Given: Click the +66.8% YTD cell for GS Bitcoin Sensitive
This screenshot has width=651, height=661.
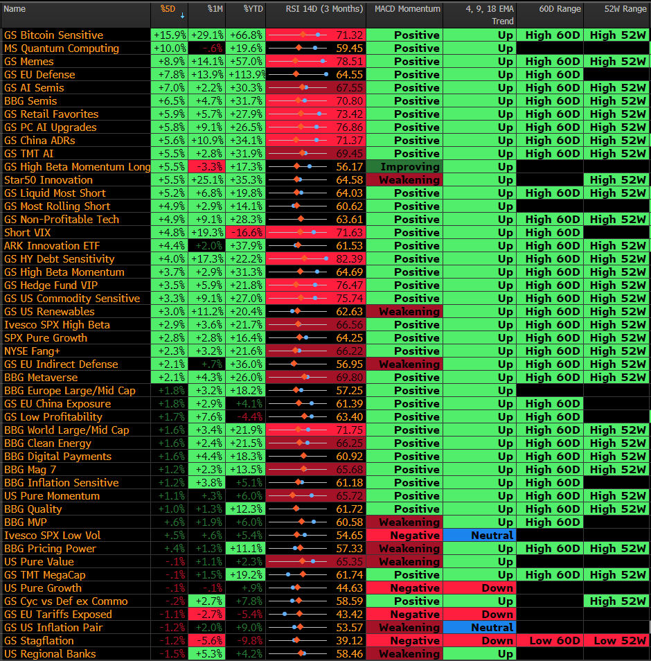Looking at the screenshot, I should pyautogui.click(x=246, y=35).
